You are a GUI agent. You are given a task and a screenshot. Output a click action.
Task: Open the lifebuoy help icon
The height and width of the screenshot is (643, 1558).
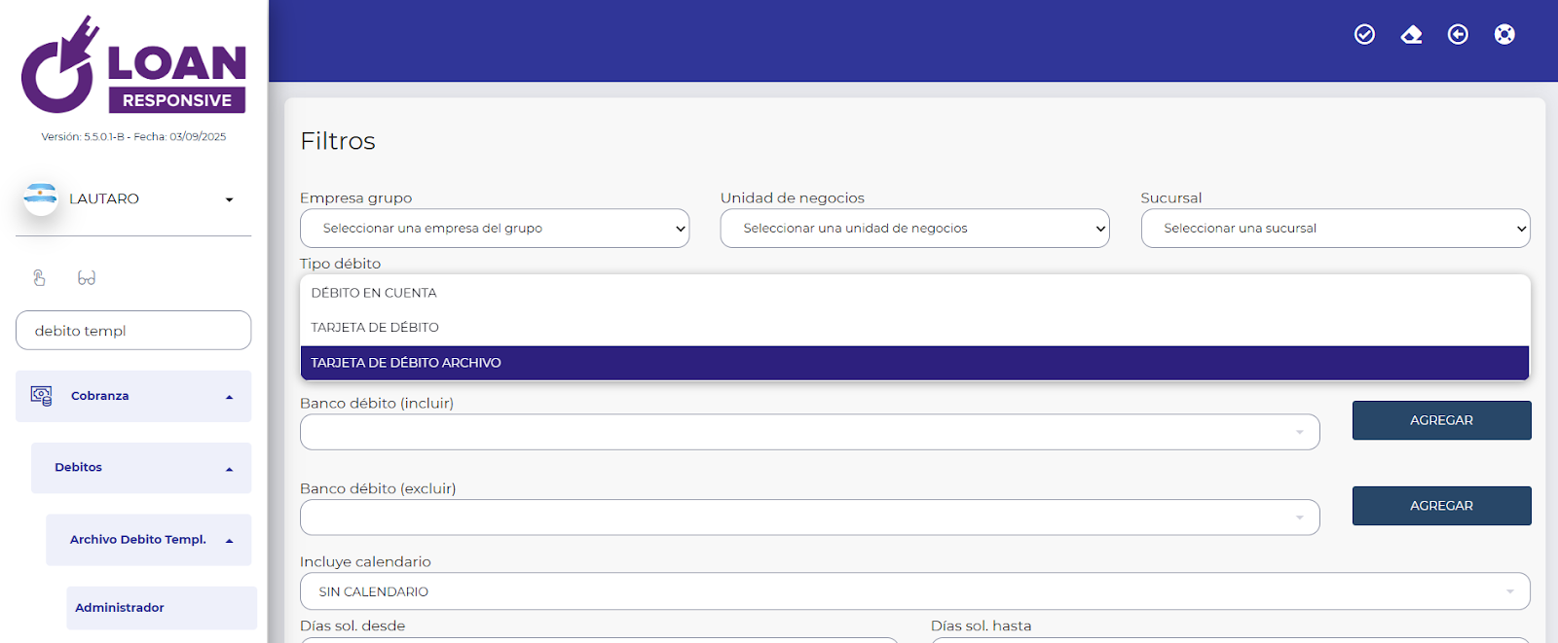[1504, 35]
